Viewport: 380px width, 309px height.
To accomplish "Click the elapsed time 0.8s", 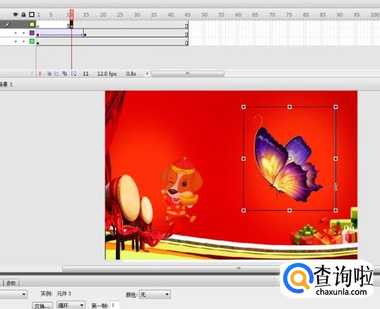I will click(131, 73).
